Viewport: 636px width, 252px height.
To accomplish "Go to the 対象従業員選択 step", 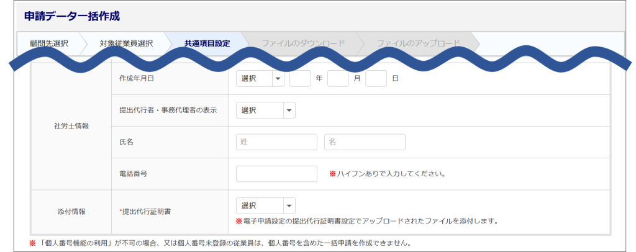I will point(126,44).
